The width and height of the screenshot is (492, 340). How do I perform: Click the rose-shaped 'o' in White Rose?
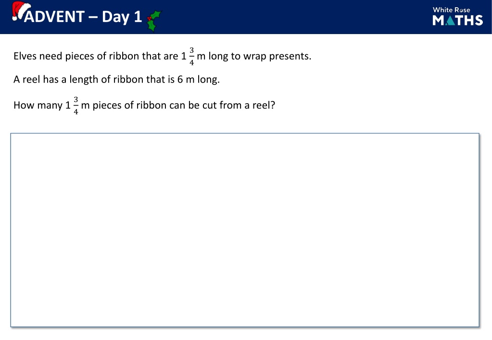coord(458,11)
